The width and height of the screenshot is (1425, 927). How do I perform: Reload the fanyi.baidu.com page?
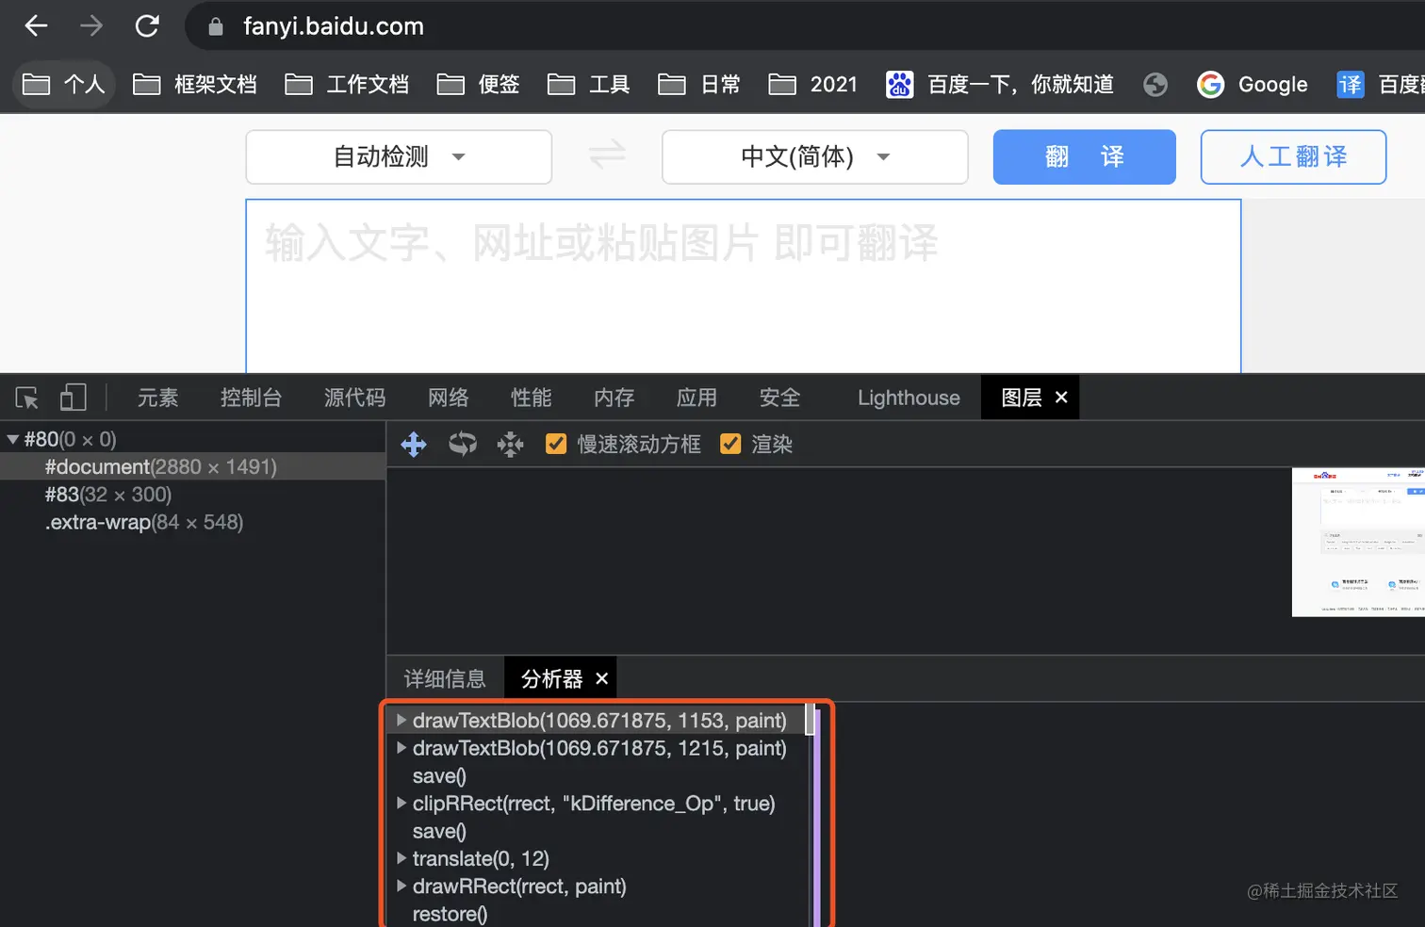click(147, 25)
